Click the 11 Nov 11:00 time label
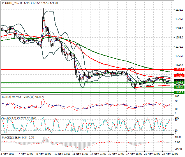 pyautogui.click(x=80, y=154)
